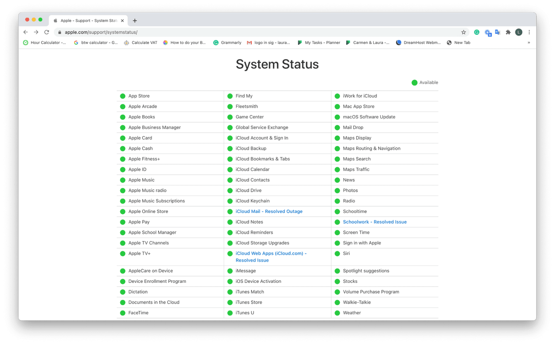This screenshot has width=555, height=345.
Task: View site security via the padlock icon
Action: pos(59,32)
